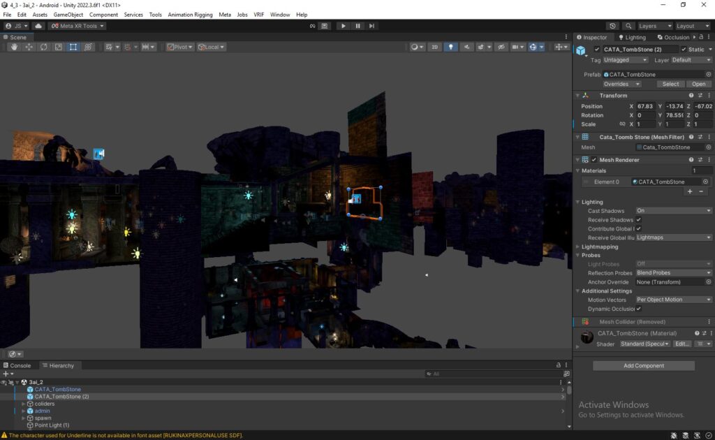Click the global search magnifier icon

tap(628, 26)
